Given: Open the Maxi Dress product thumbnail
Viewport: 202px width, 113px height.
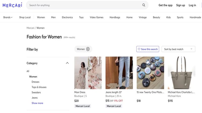Looking at the screenshot, I should coord(88,73).
